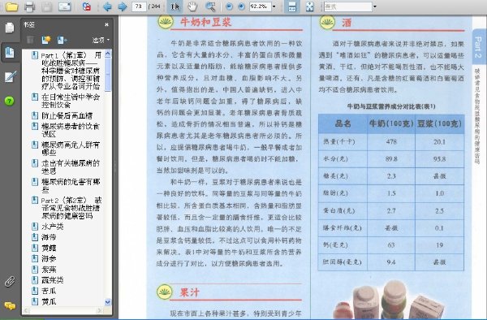
Task: Open the Find options dropdown arrow
Action: click(375, 6)
